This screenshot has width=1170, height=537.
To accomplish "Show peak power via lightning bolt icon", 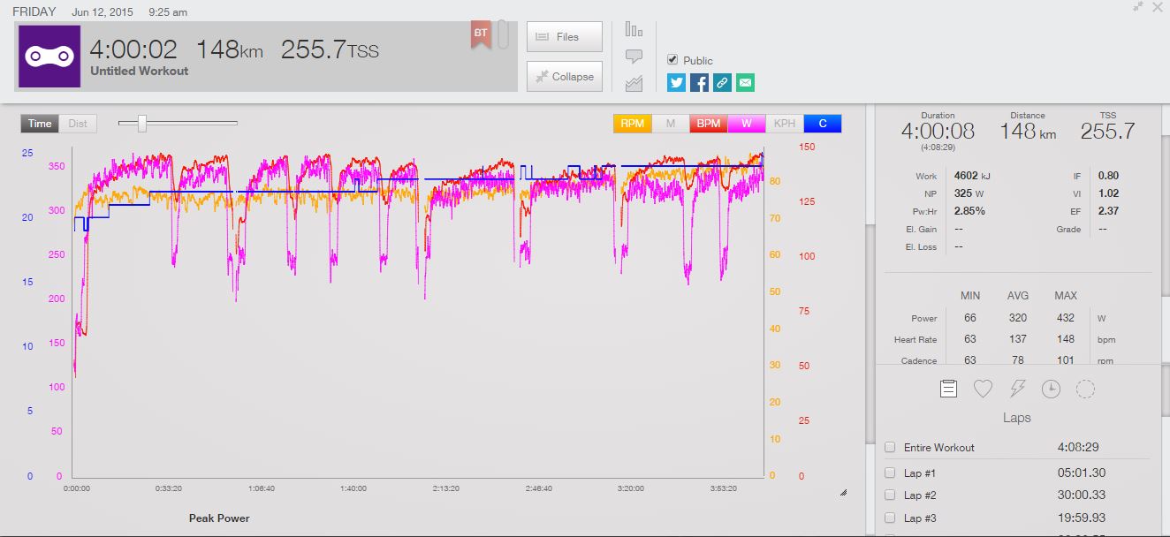I will pos(1017,389).
